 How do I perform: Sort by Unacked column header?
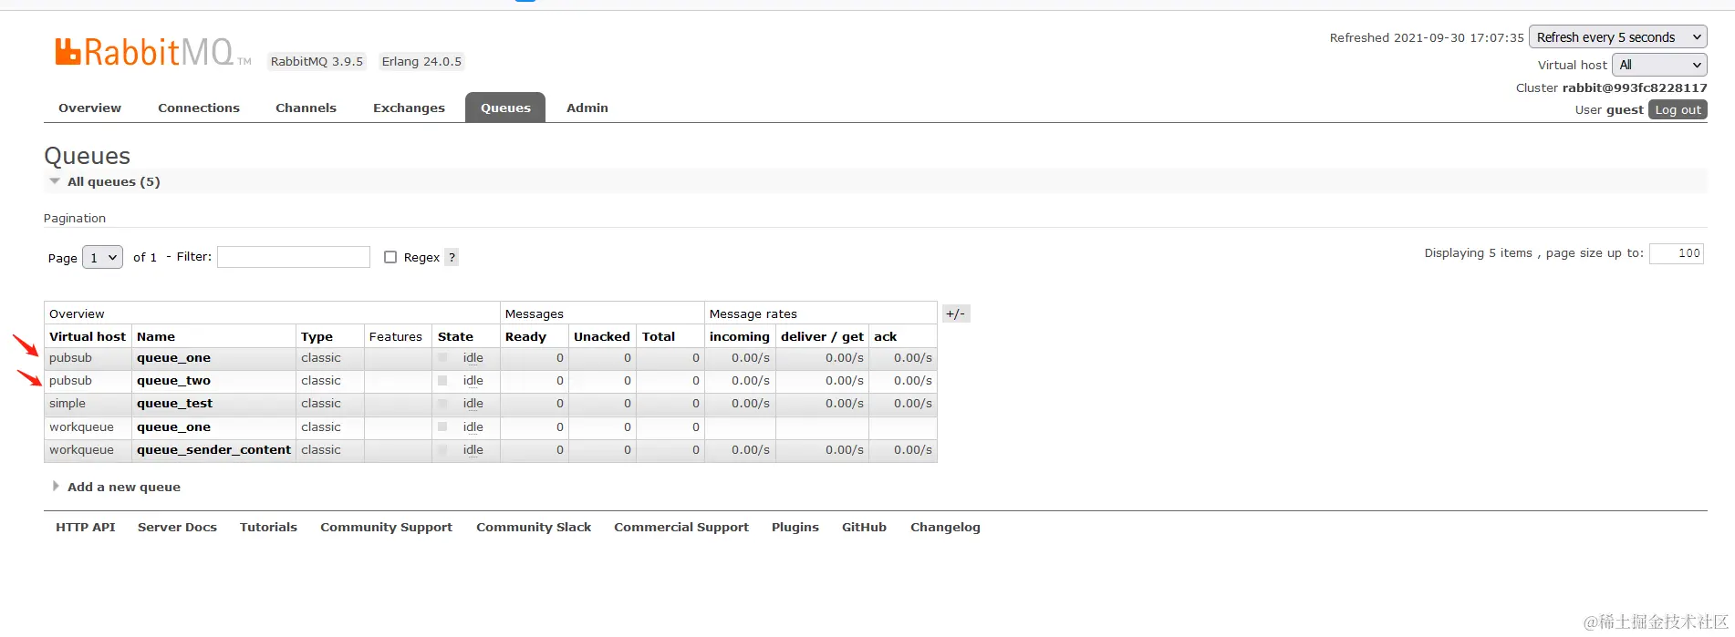click(602, 336)
